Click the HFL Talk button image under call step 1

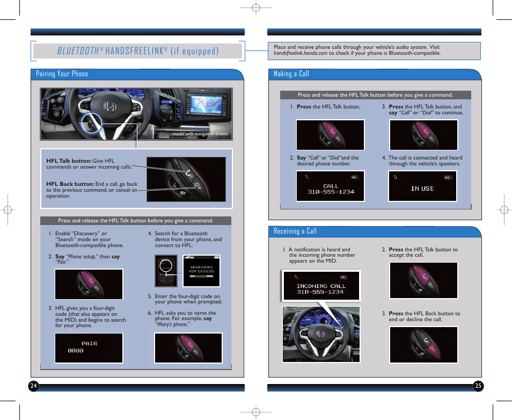330,135
